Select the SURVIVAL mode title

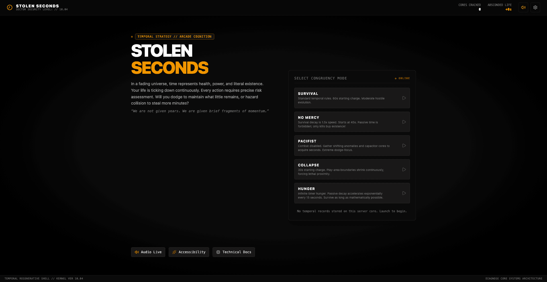coord(308,94)
